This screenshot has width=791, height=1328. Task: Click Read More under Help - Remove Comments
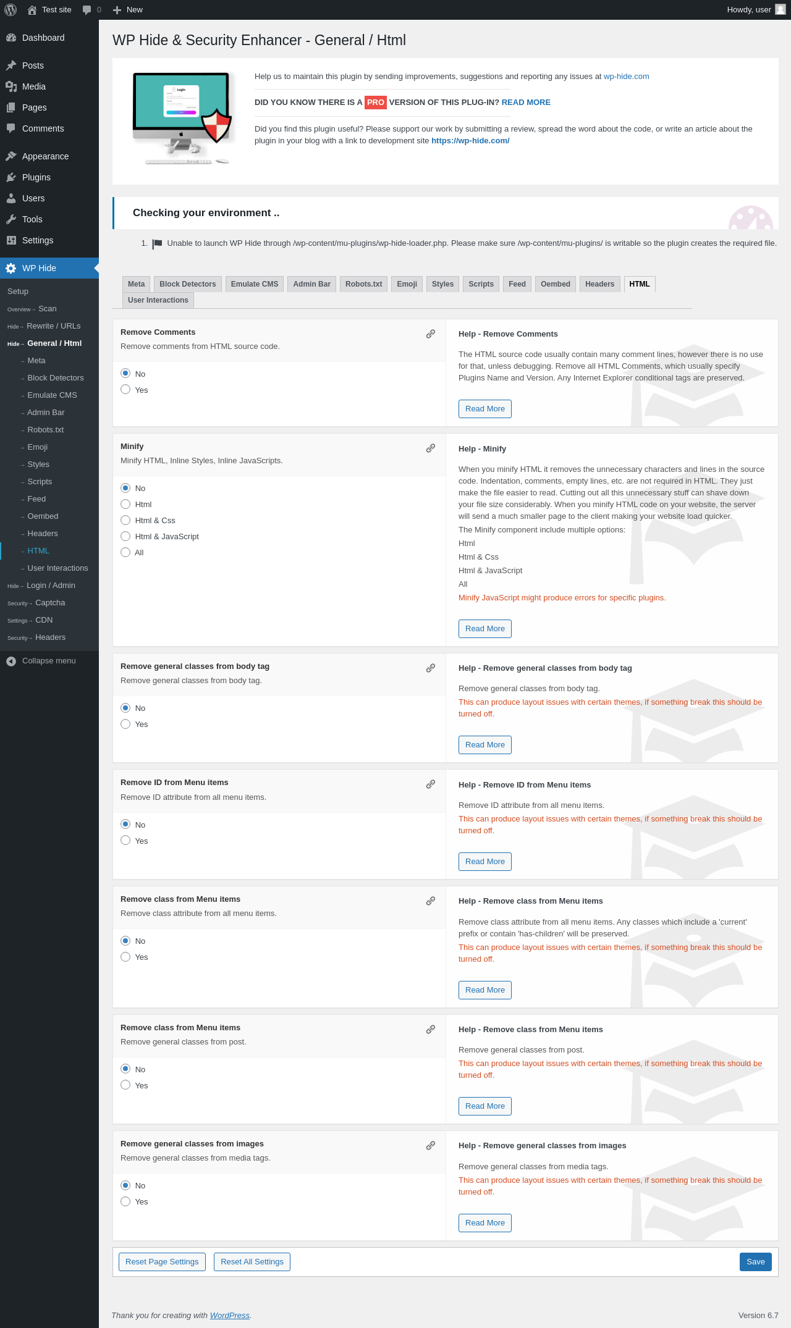485,409
